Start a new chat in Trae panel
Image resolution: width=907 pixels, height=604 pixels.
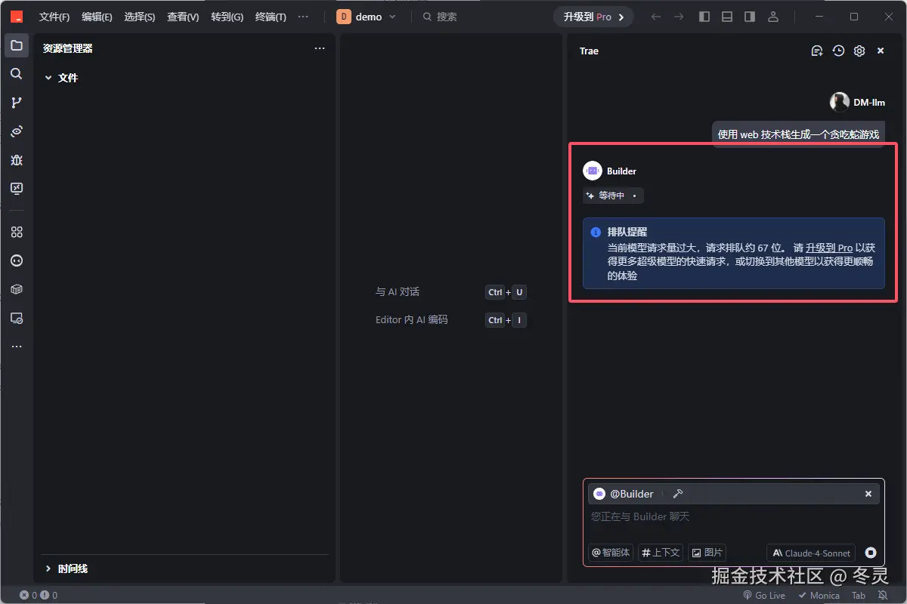[x=817, y=51]
